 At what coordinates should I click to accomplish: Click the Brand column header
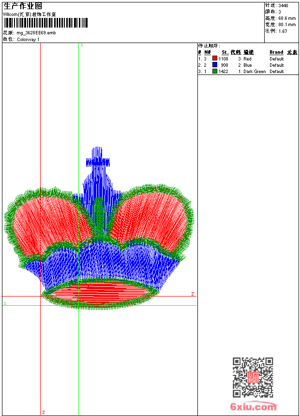[276, 52]
